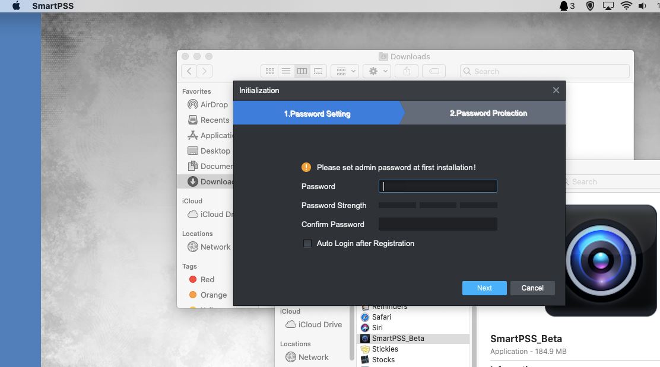Select the 1.Password Setting step tab
Image resolution: width=660 pixels, height=367 pixels.
(317, 113)
